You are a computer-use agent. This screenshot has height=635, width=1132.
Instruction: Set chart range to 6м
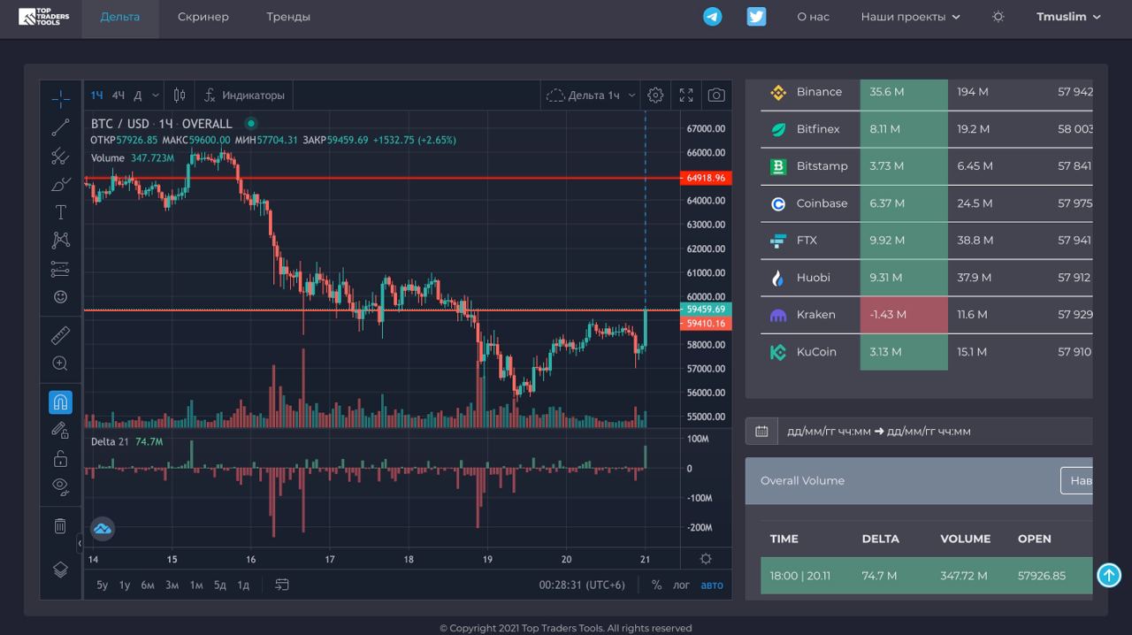(x=148, y=585)
